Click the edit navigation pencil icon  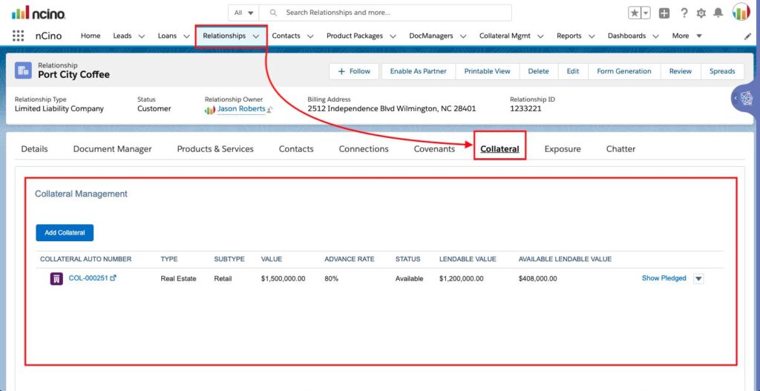747,36
